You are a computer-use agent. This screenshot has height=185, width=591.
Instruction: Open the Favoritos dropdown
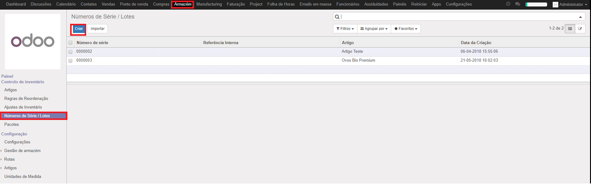pyautogui.click(x=406, y=29)
